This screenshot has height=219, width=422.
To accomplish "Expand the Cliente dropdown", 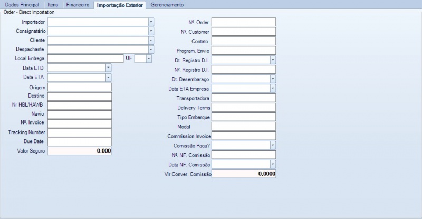I will pos(151,40).
